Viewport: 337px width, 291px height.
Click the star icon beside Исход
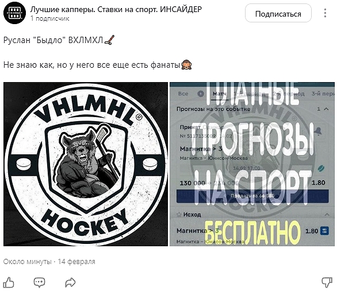[x=179, y=215]
